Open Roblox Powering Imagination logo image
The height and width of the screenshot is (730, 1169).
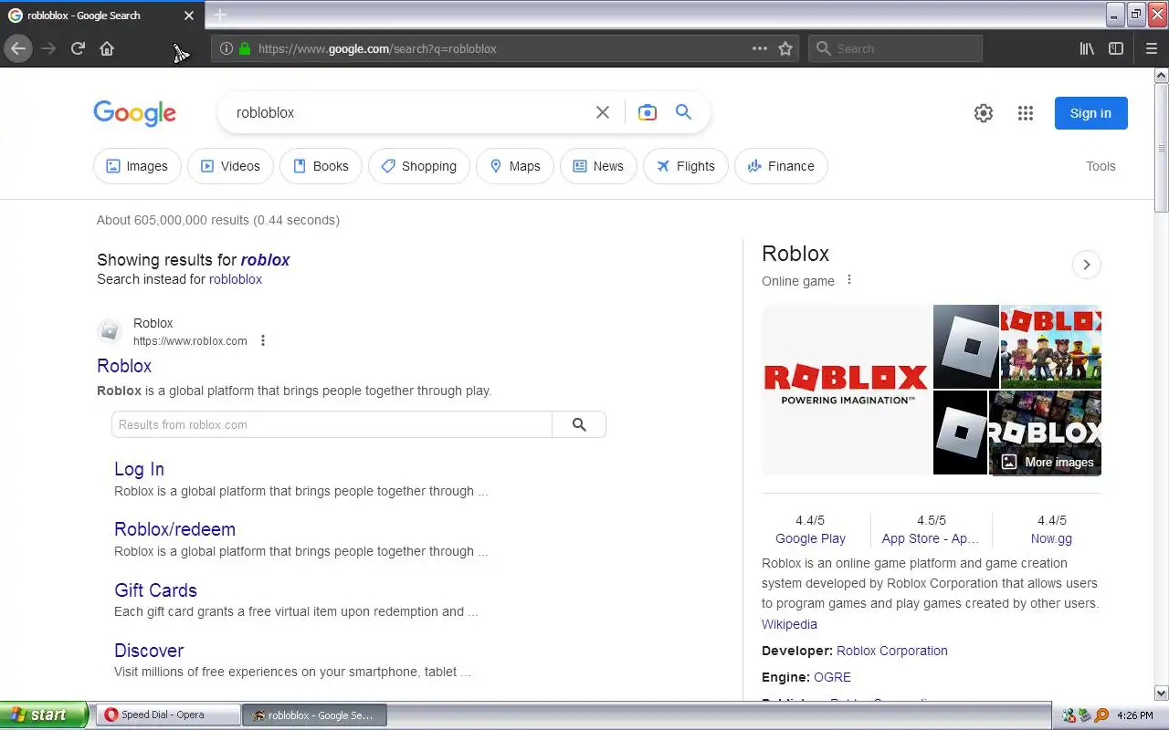click(x=847, y=390)
